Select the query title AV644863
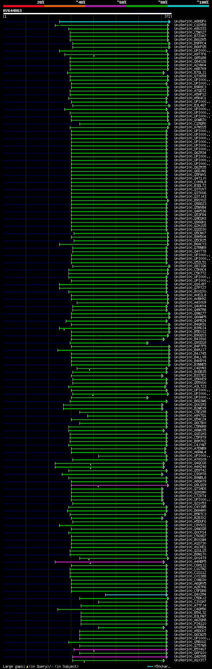 tap(13, 11)
